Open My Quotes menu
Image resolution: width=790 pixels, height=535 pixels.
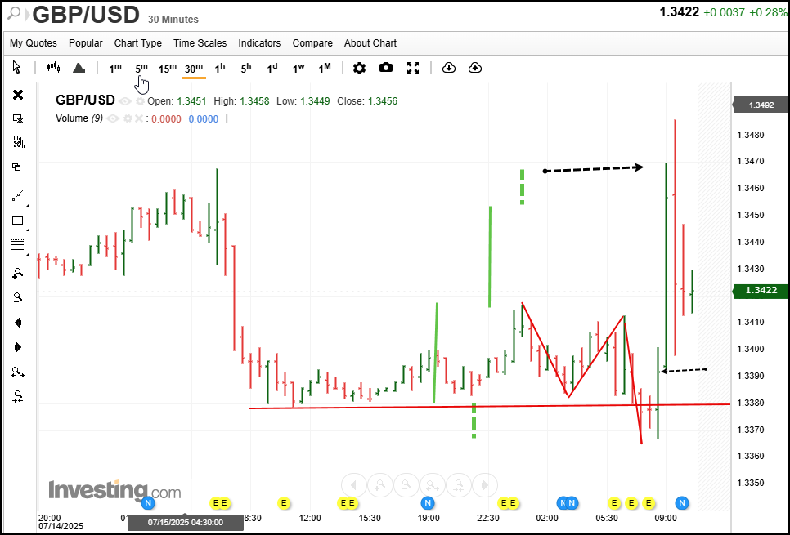coord(34,43)
